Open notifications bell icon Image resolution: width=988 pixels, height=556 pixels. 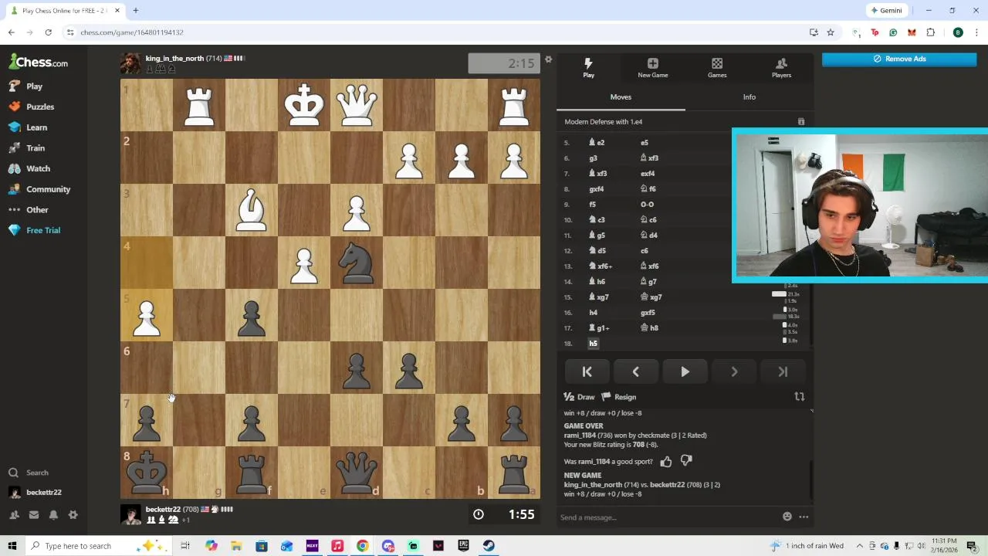click(x=53, y=515)
